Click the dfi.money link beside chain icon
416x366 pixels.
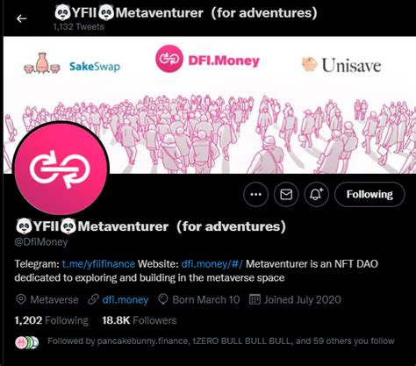(x=126, y=300)
